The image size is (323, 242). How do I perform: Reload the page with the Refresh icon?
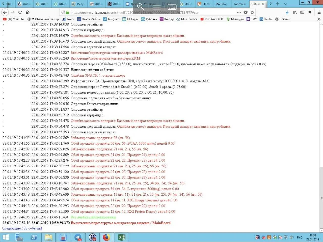coord(20,12)
